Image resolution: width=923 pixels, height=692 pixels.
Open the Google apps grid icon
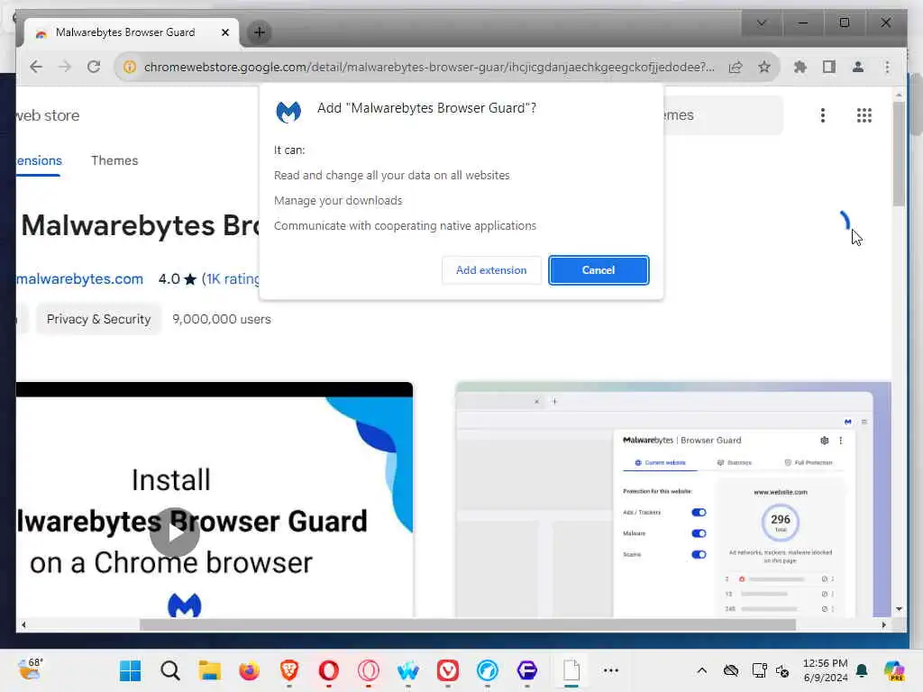(x=864, y=115)
